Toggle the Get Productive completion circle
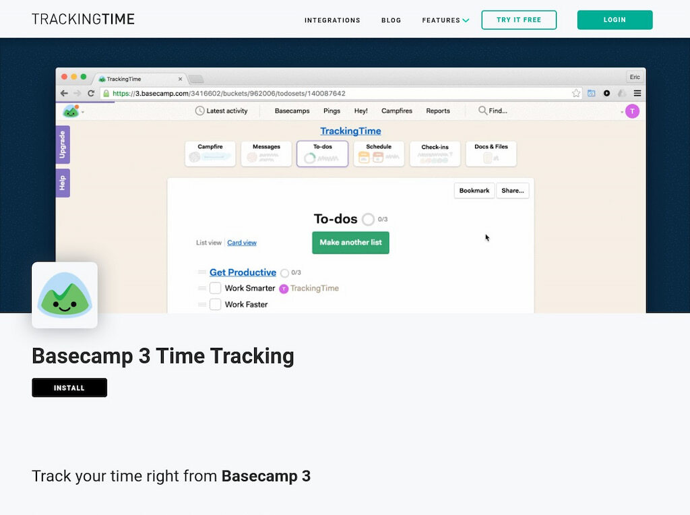This screenshot has width=690, height=515. click(x=284, y=272)
